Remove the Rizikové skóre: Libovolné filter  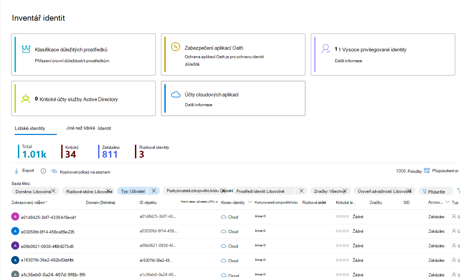(x=108, y=190)
